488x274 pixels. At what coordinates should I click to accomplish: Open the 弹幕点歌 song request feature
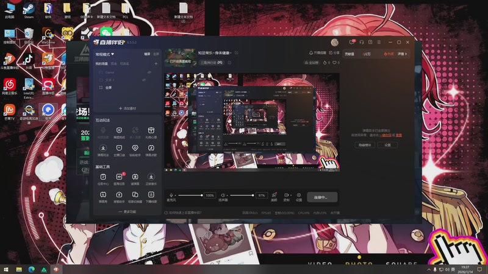151,150
